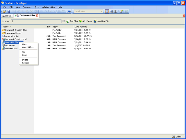Image resolution: width=186 pixels, height=139 pixels.
Task: Click the properties icon next to layout buttons
Action: coord(121,12)
